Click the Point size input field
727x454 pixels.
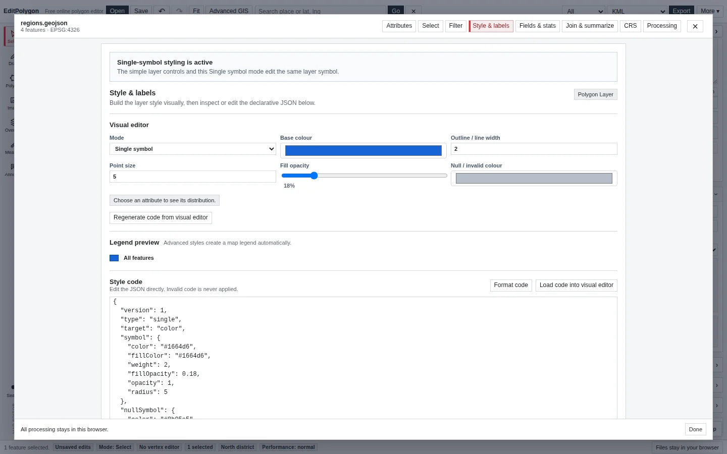click(x=193, y=177)
